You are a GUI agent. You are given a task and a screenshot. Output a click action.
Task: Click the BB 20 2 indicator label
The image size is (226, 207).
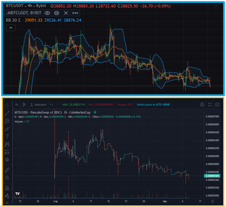13,20
